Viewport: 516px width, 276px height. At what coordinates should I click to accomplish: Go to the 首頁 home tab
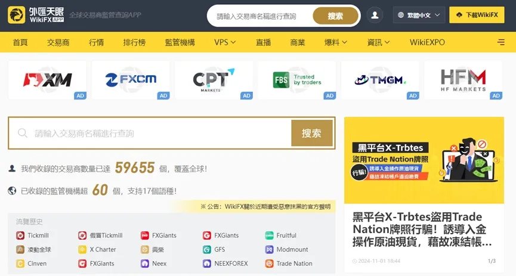(20, 42)
